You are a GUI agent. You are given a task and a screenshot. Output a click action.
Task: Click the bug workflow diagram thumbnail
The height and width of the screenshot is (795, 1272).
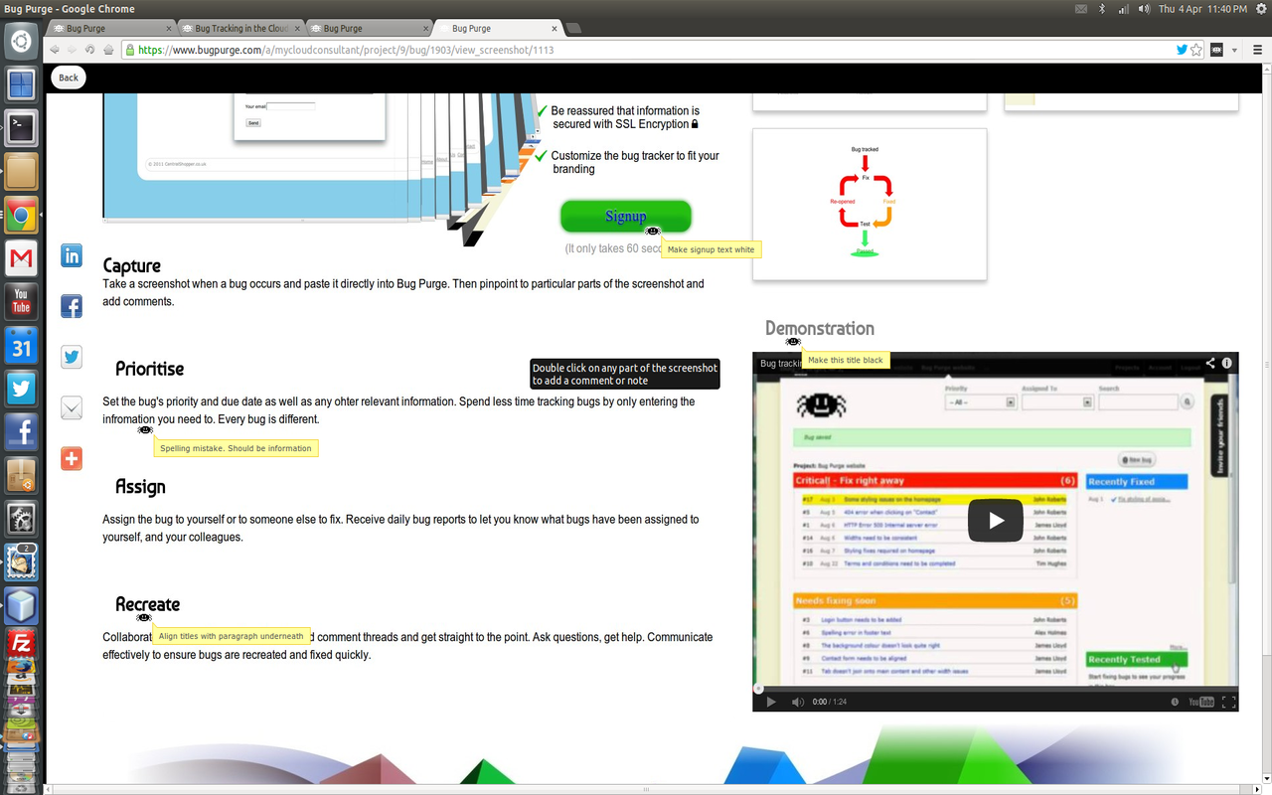[870, 204]
